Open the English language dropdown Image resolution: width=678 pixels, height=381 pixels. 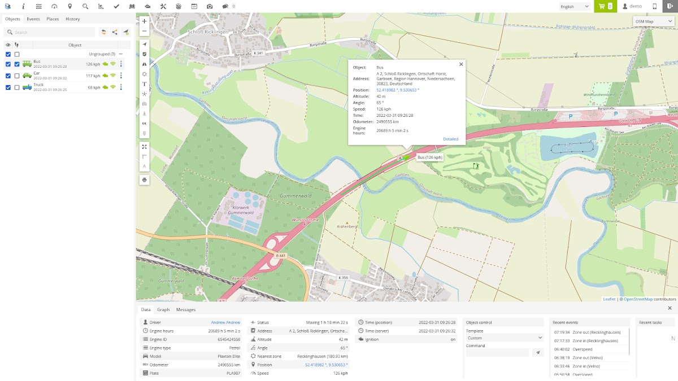575,6
